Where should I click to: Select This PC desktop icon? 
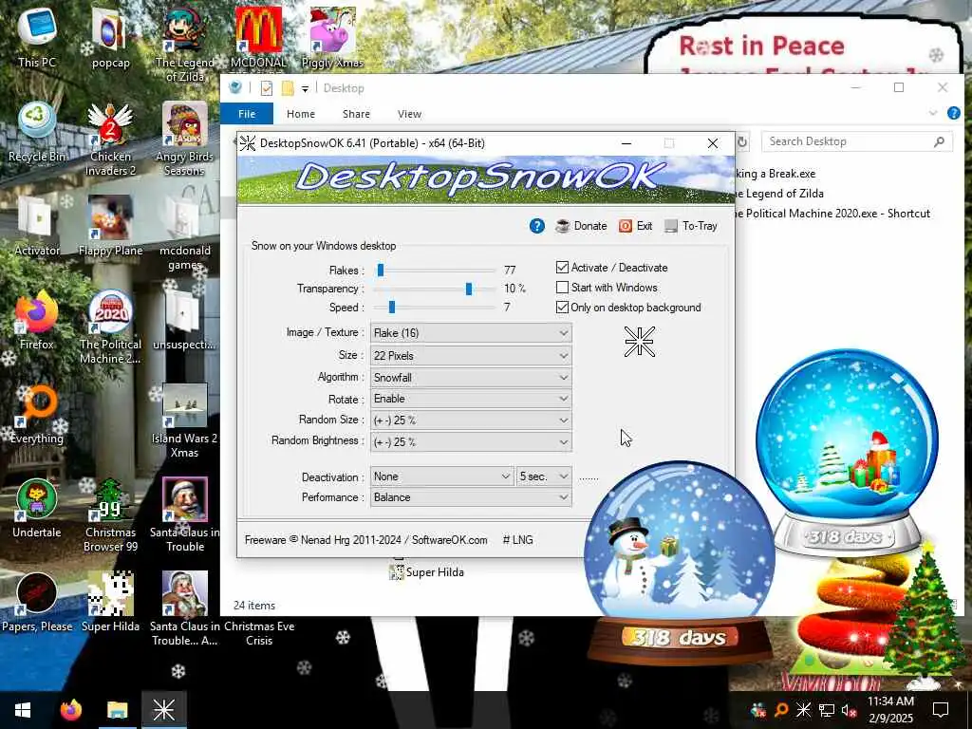pyautogui.click(x=37, y=37)
